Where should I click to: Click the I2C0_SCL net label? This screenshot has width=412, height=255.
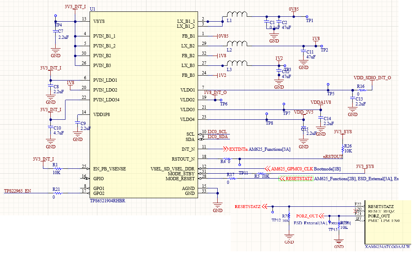click(217, 132)
